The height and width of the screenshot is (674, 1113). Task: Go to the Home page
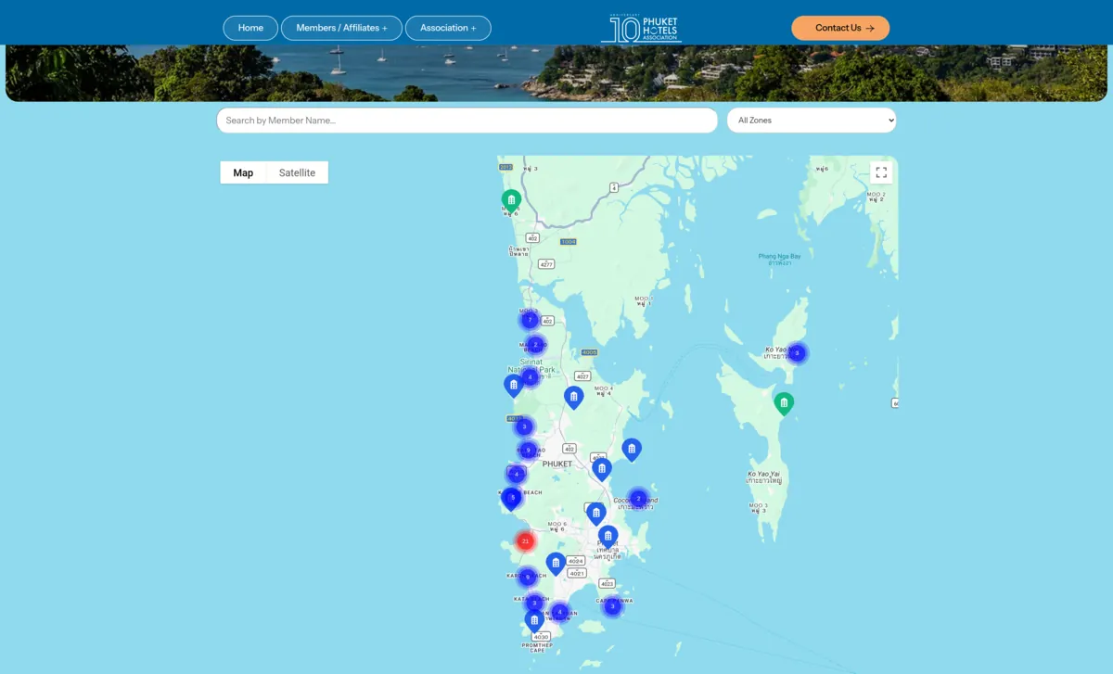point(250,28)
